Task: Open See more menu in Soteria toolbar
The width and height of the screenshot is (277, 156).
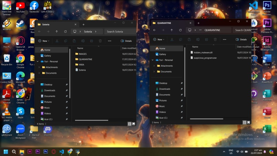Action: [110, 41]
